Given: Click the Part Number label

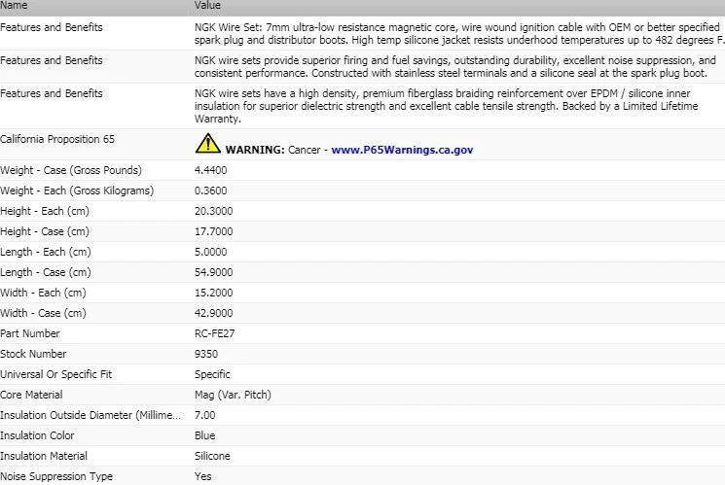Looking at the screenshot, I should tap(30, 333).
